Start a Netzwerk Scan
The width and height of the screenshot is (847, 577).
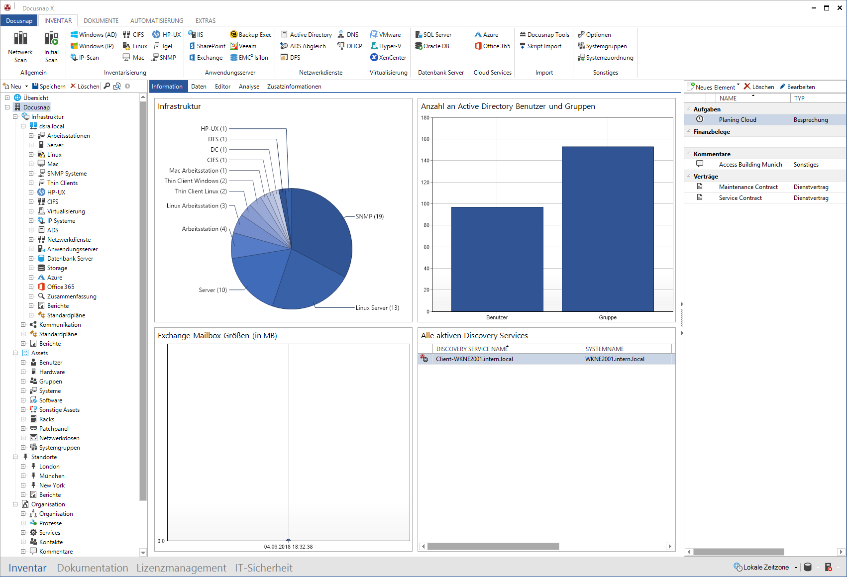(x=20, y=47)
